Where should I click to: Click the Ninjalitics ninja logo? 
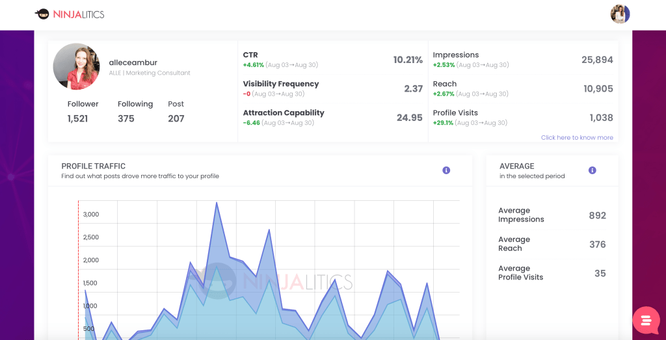(x=42, y=14)
